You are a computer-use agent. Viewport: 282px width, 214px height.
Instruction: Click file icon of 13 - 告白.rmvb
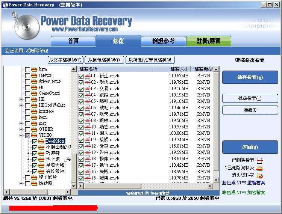click(87, 152)
